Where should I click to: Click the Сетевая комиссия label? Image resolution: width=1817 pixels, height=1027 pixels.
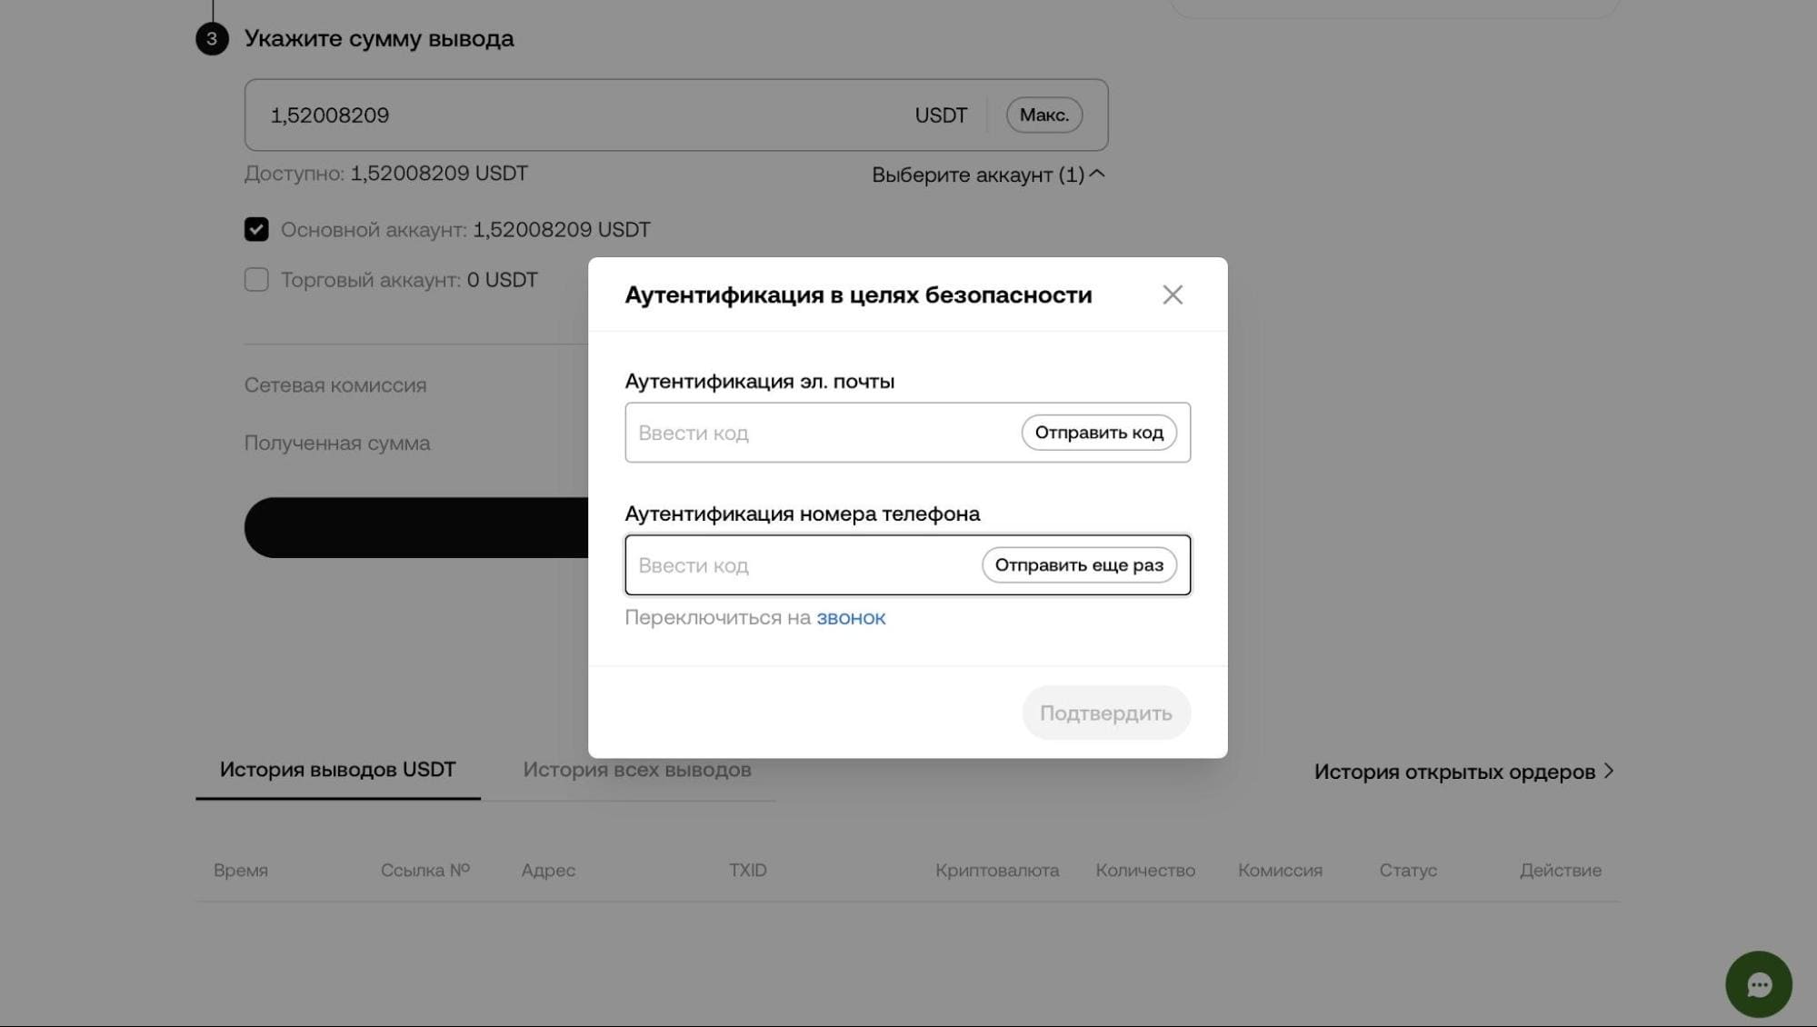tap(335, 385)
